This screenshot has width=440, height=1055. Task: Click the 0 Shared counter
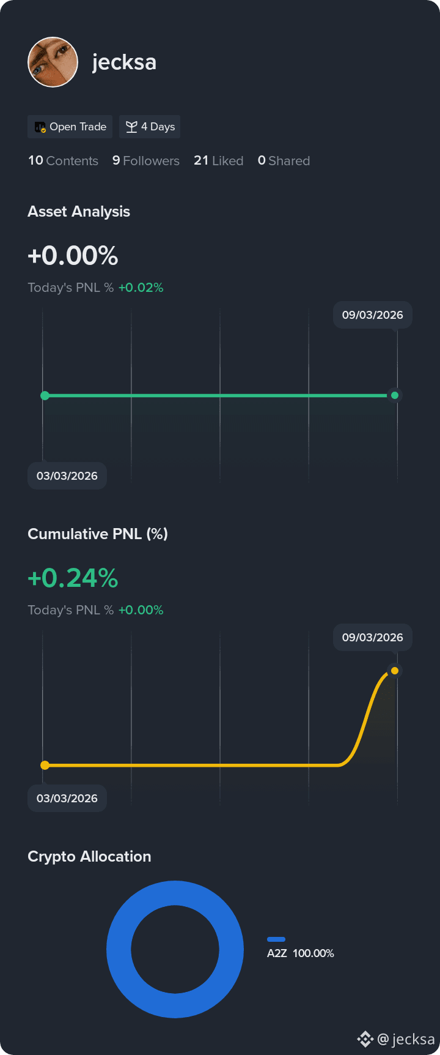pyautogui.click(x=284, y=160)
